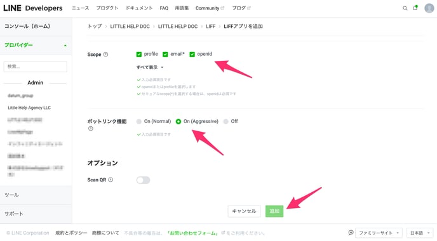
Task: Collapse the プロバイダー section
Action: tap(36, 45)
